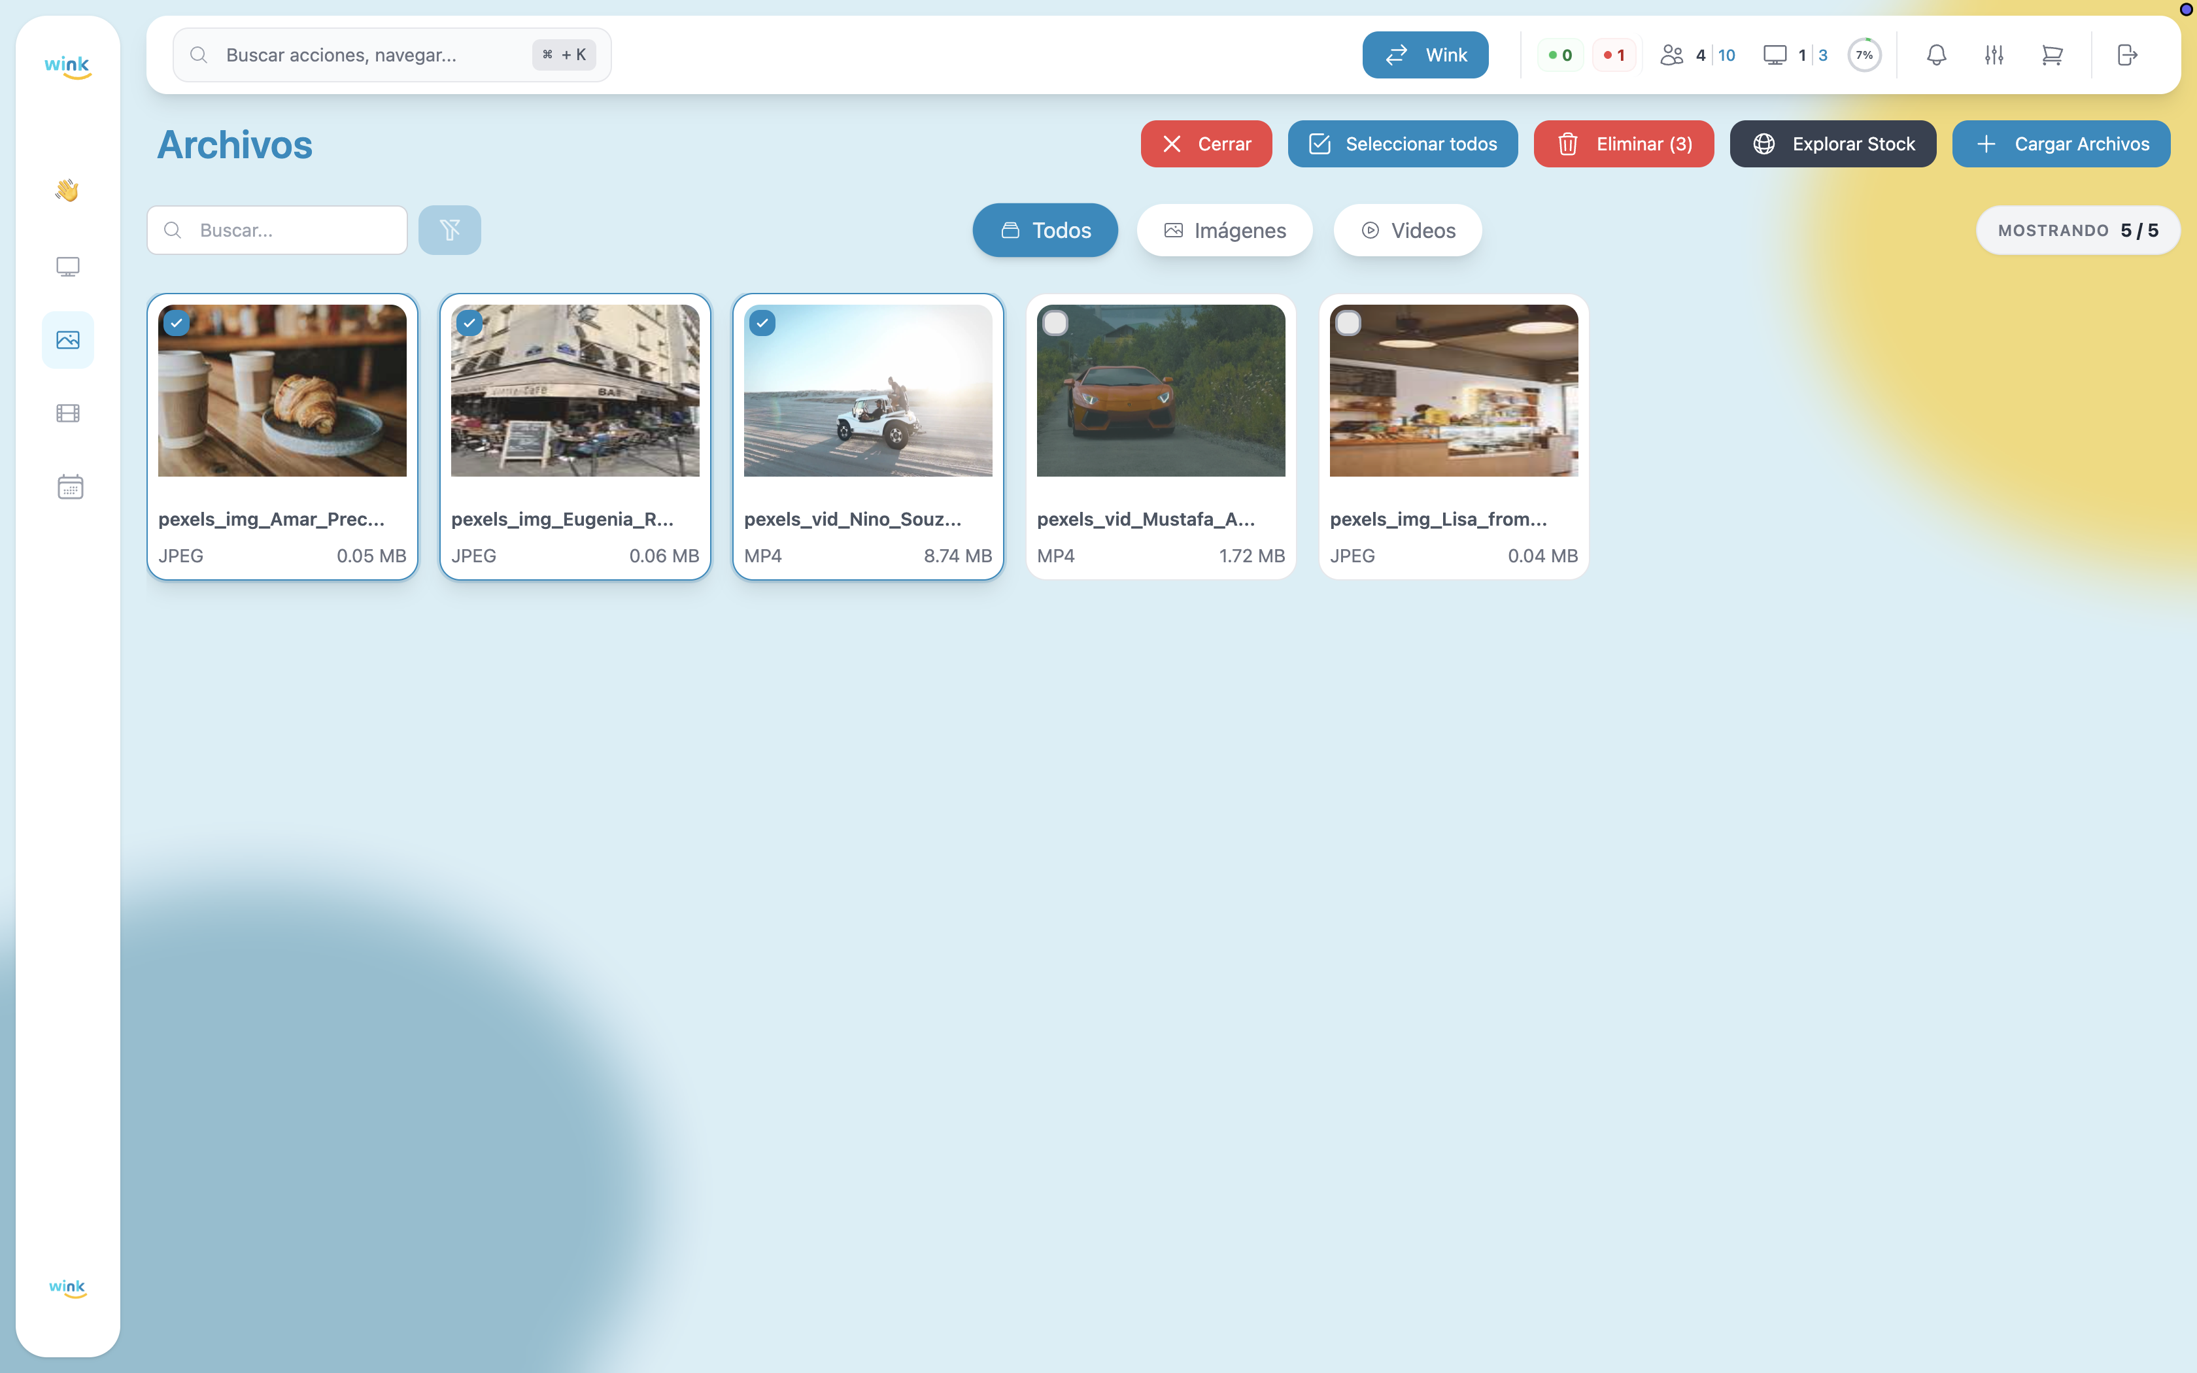Click the 7% storage usage circle
2197x1373 pixels.
(1864, 56)
